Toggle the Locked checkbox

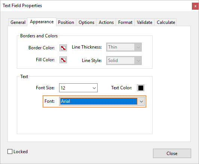pyautogui.click(x=10, y=152)
